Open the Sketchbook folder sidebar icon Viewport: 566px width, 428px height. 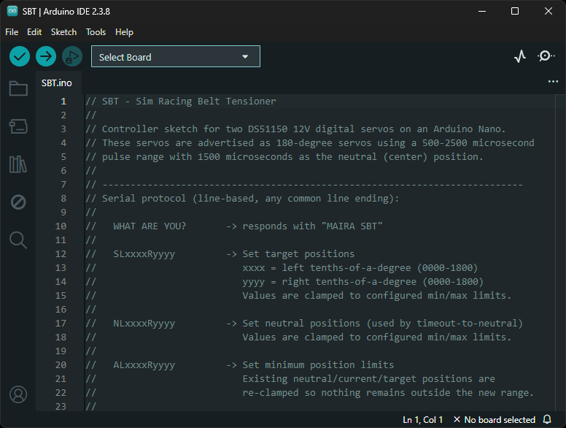(18, 89)
